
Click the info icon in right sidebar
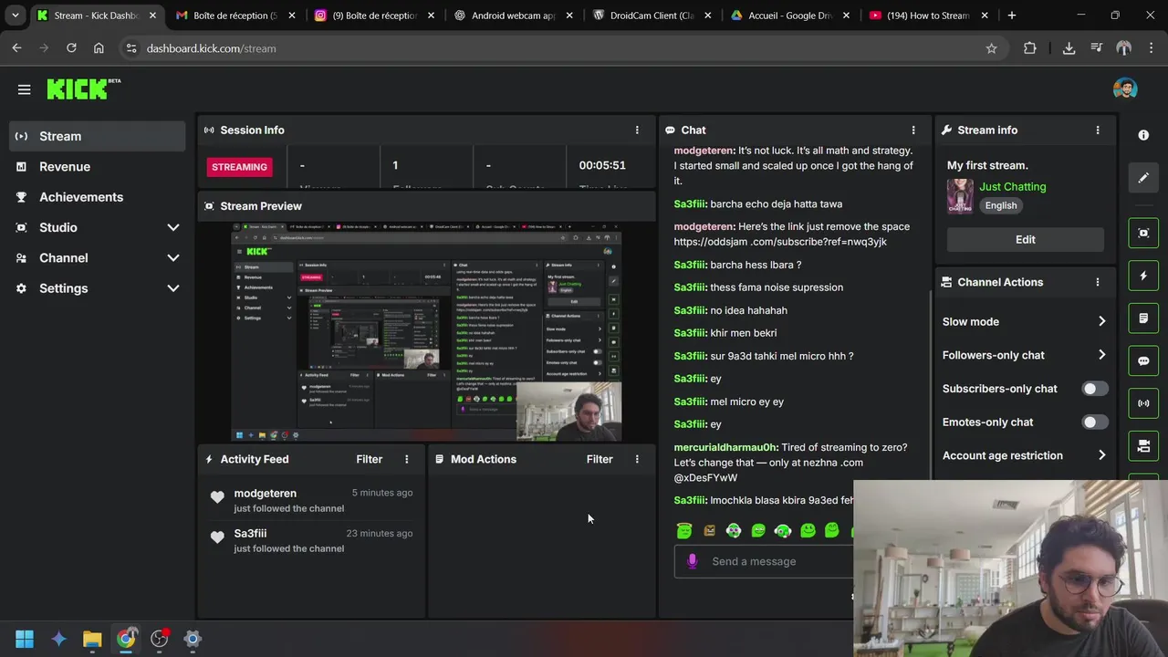click(1143, 135)
